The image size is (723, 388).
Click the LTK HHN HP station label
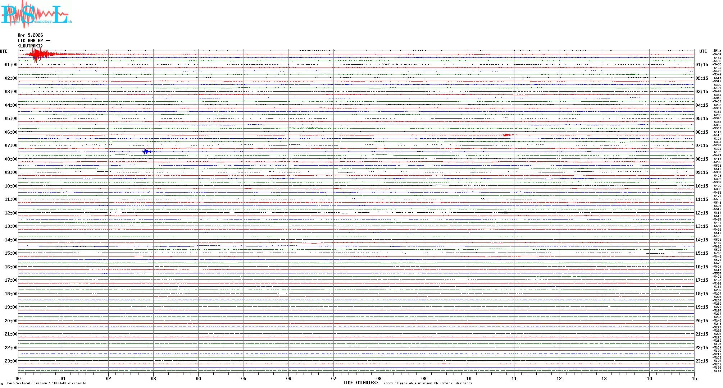[34, 41]
